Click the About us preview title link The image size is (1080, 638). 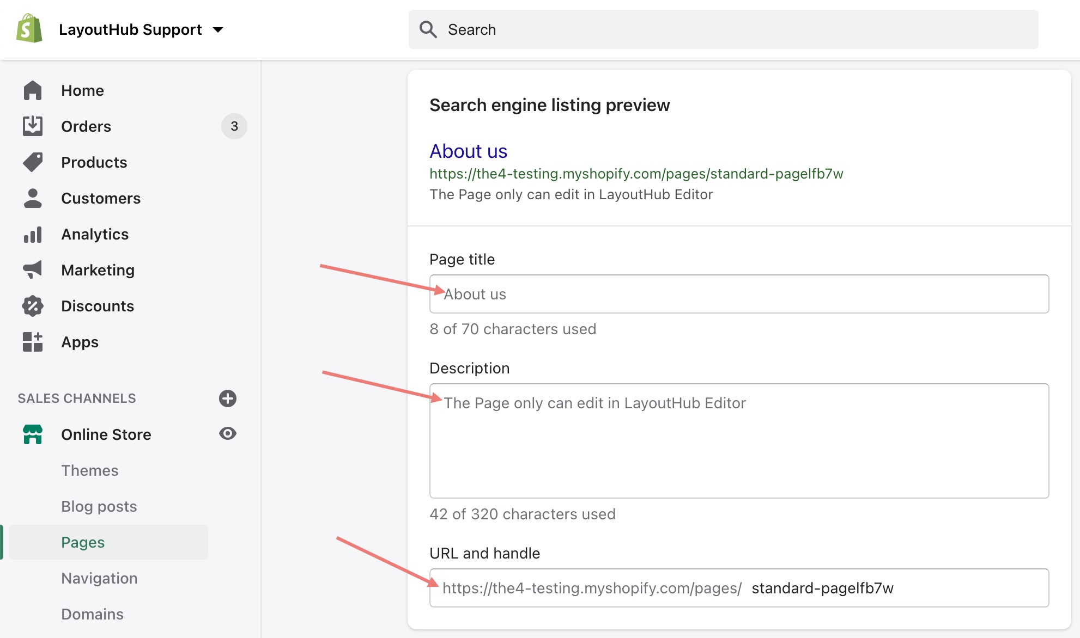(x=469, y=151)
